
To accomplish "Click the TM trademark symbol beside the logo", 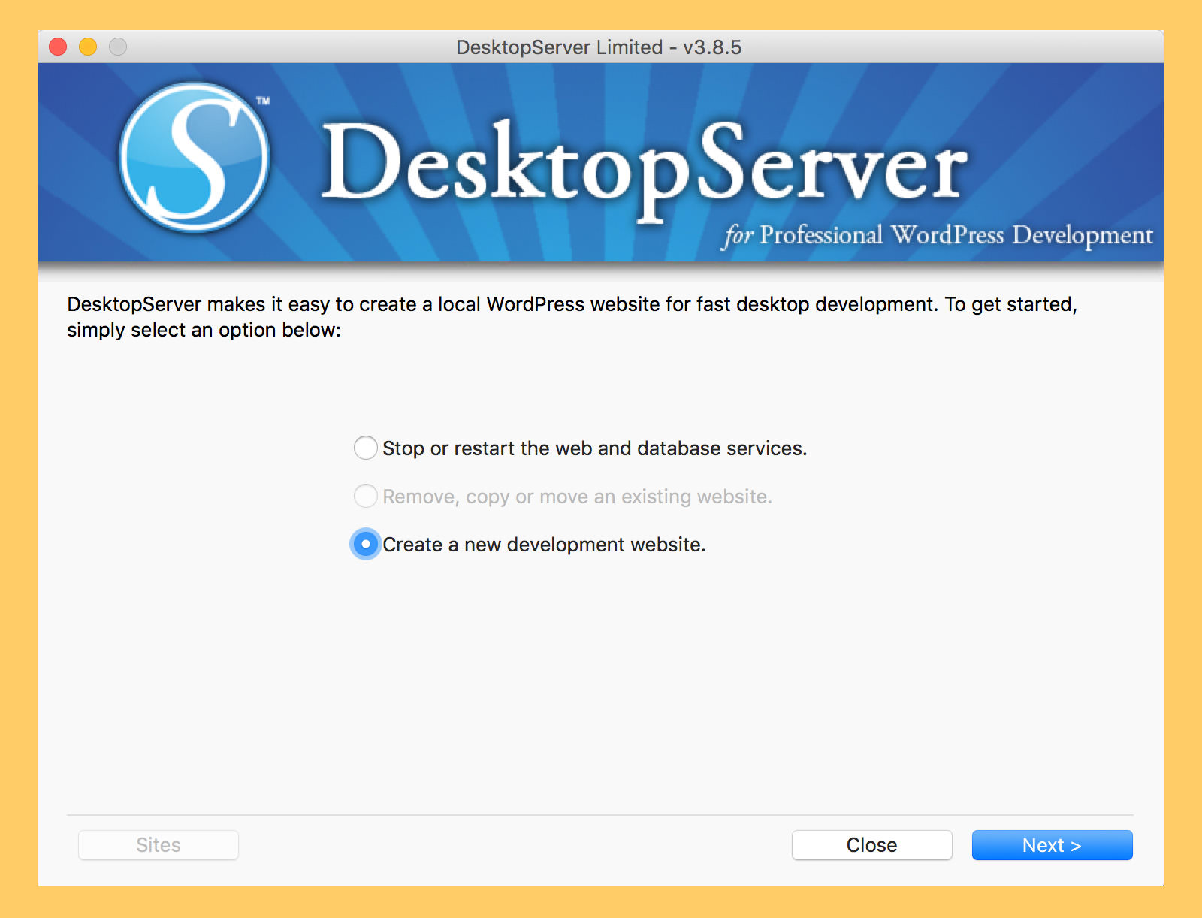I will [262, 101].
